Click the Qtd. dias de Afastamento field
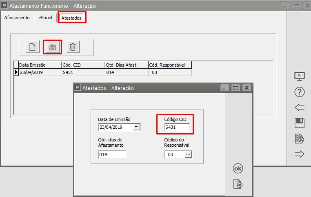311x197 pixels. [112, 154]
